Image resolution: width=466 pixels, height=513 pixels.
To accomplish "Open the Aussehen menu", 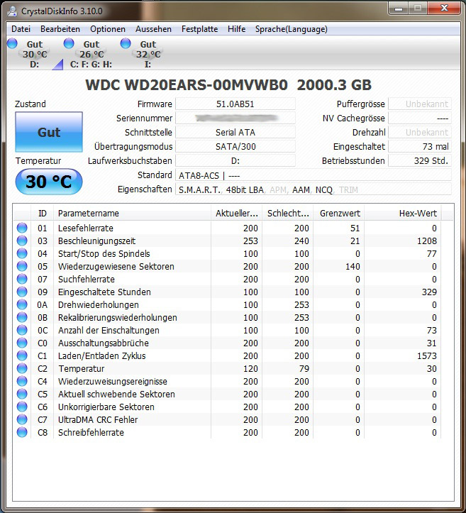I will coord(153,29).
